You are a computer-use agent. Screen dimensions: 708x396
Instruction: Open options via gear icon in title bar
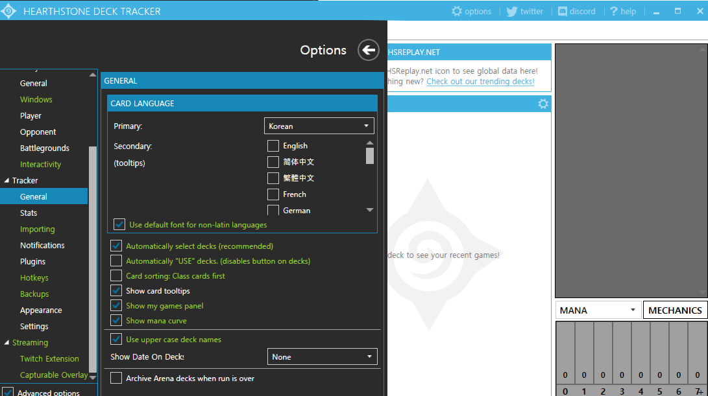[456, 11]
